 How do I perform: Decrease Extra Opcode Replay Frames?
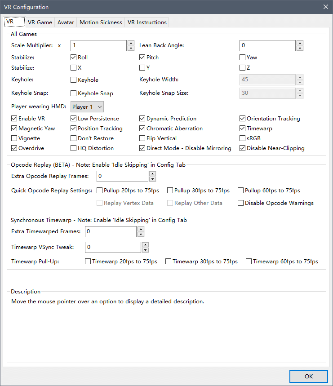pyautogui.click(x=153, y=179)
